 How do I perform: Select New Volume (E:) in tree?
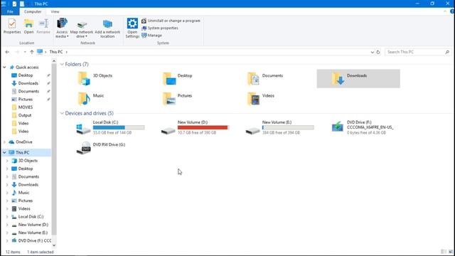[33, 233]
